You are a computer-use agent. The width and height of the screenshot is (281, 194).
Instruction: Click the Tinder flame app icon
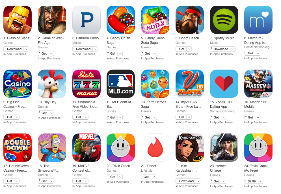pyautogui.click(x=155, y=148)
